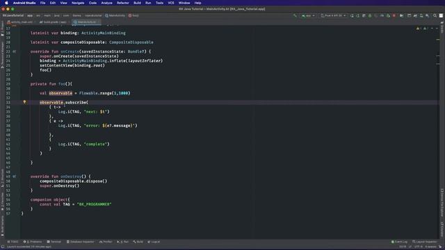Open the Project tool window on left edge
Screen dimensions: 445x250
[x=2, y=29]
